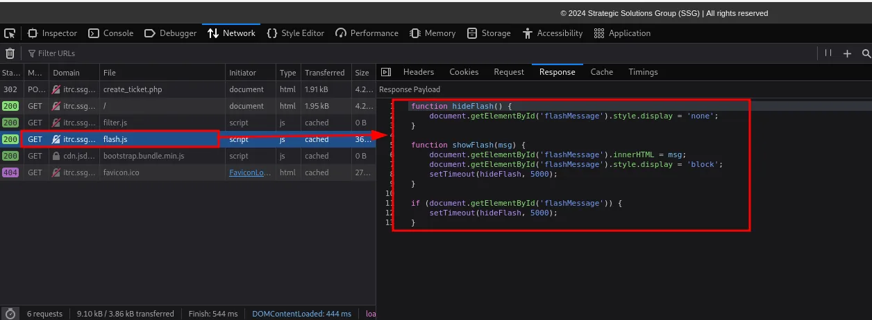This screenshot has width=872, height=320.
Task: Open network search magnifier icon
Action: pos(866,53)
